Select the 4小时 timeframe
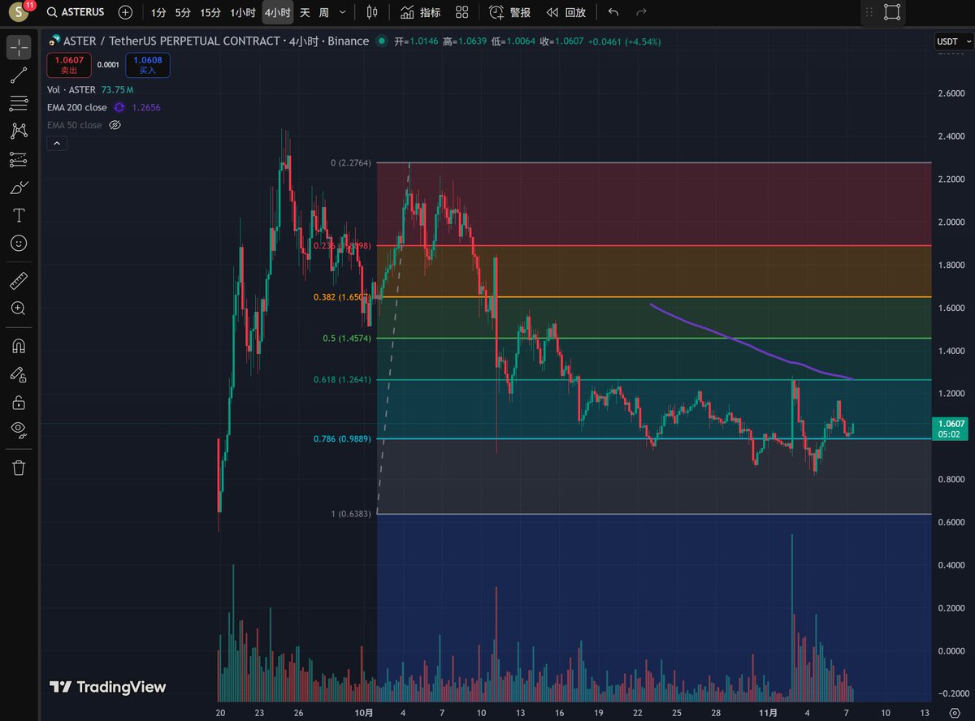This screenshot has width=975, height=721. pyautogui.click(x=277, y=12)
